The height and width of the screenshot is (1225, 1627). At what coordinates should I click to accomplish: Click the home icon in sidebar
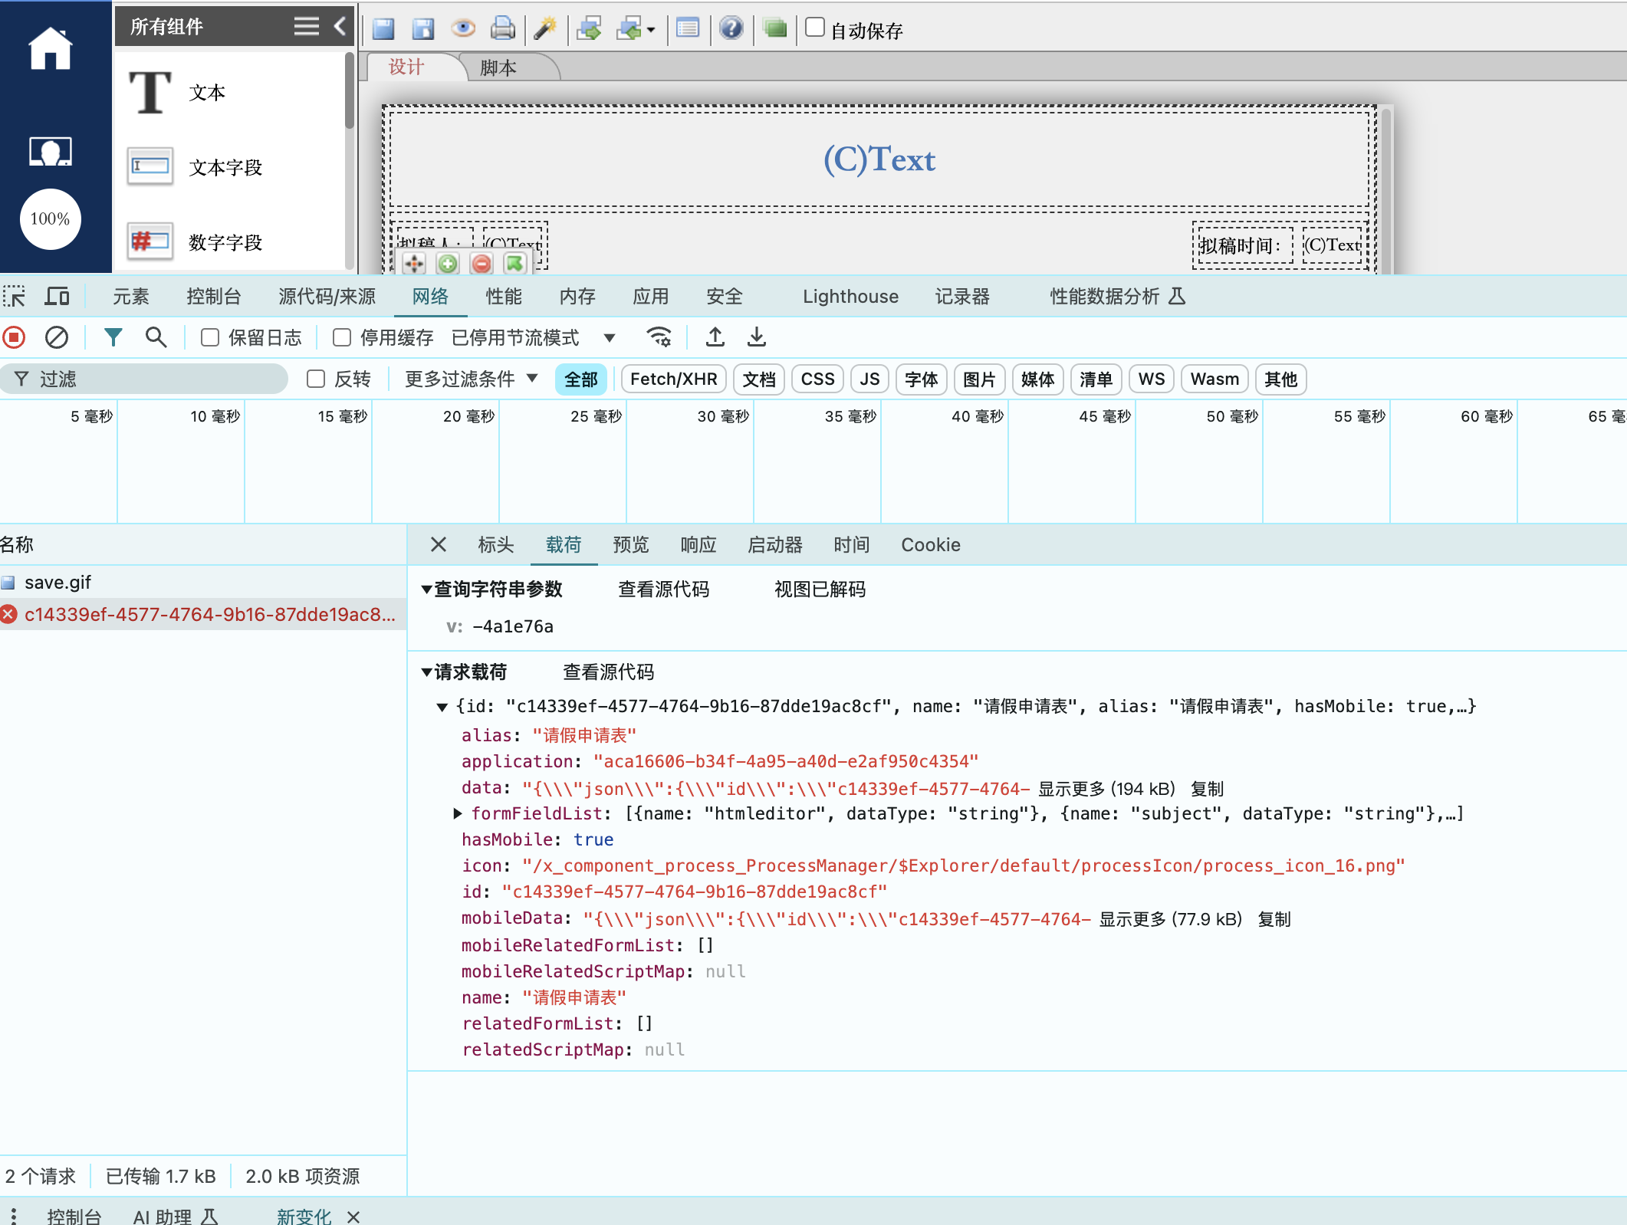point(50,49)
